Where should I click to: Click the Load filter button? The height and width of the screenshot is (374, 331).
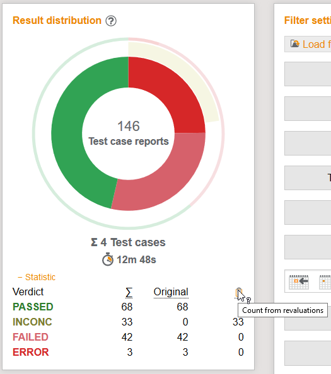click(x=308, y=44)
